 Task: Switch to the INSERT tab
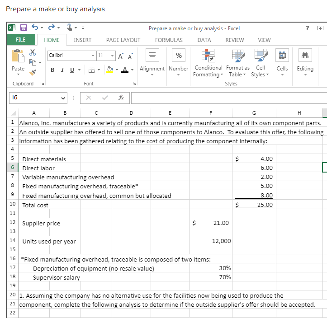tap(83, 40)
